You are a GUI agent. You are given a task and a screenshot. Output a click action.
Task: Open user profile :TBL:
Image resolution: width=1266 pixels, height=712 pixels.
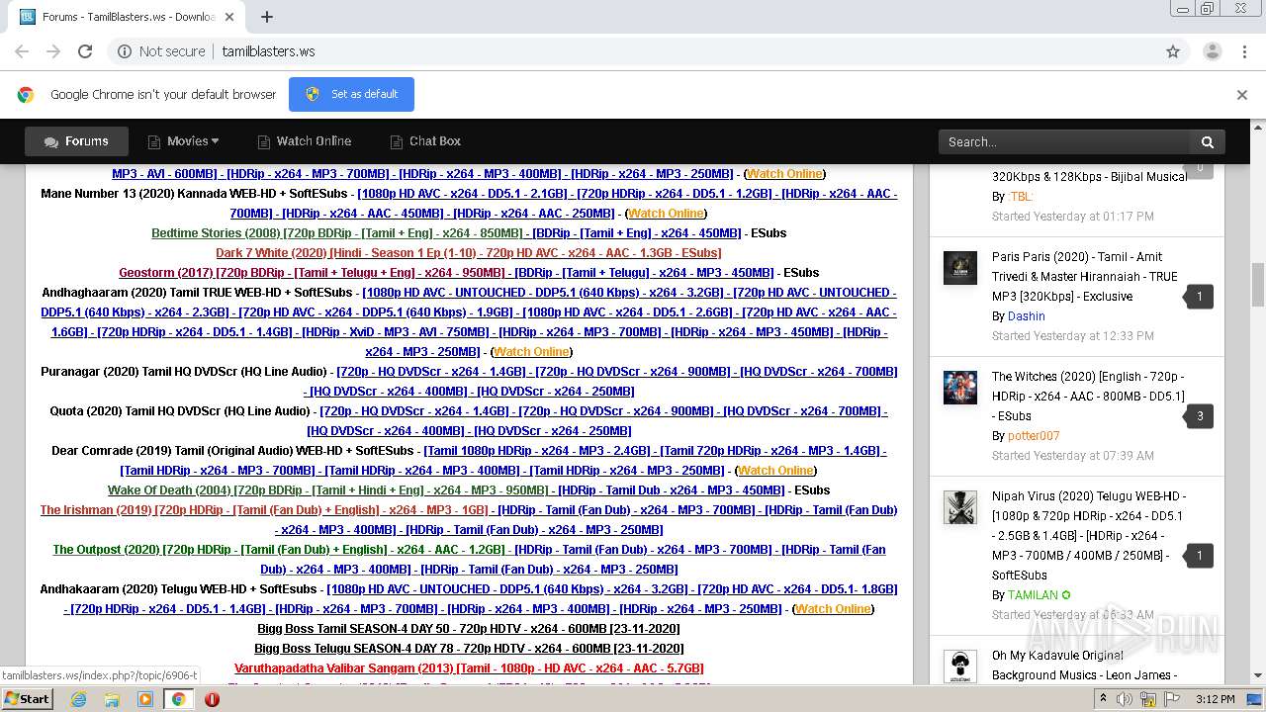coord(1020,197)
